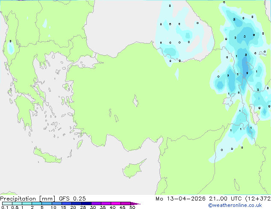Click the 'Mo 13-04-2026' date text

click(180, 199)
